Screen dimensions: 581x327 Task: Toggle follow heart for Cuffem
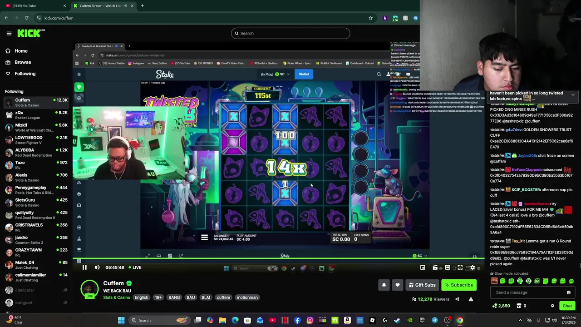398,285
